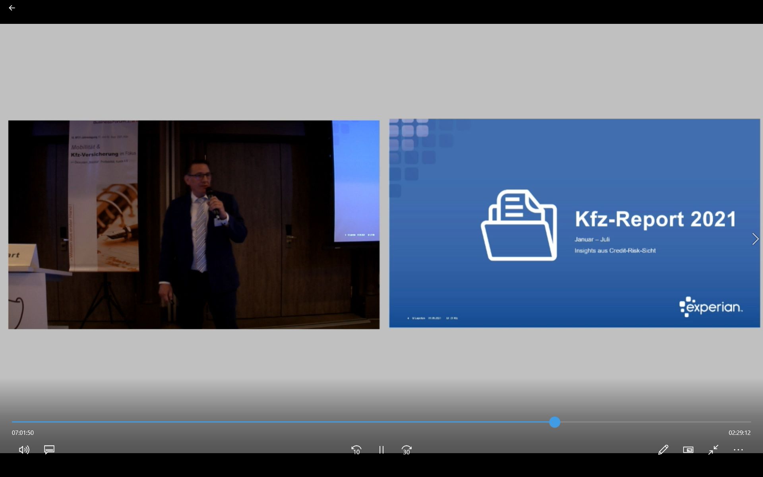Click the back arrow to exit player
763x477 pixels.
click(12, 8)
